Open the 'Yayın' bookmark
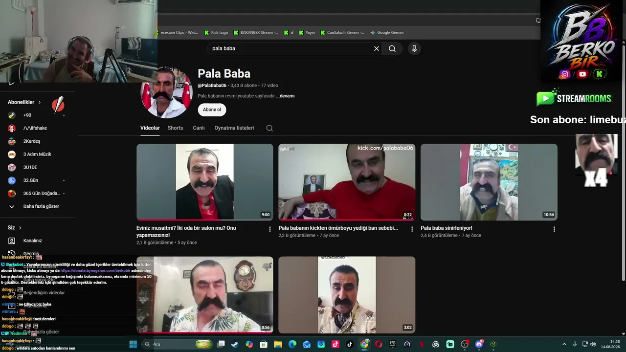Screen dimensions: 626x352 tap(307, 33)
